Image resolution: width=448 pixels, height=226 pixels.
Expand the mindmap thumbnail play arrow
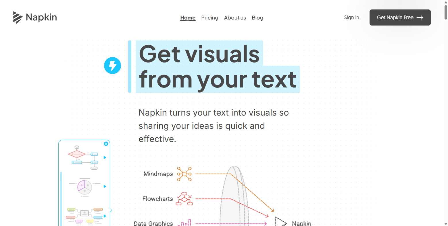coord(105,216)
